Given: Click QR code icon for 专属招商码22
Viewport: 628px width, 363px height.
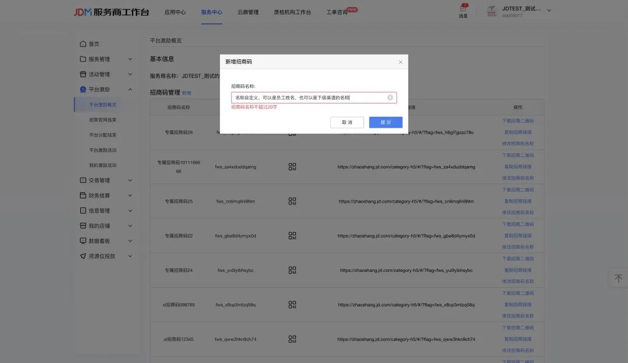Looking at the screenshot, I should point(292,236).
